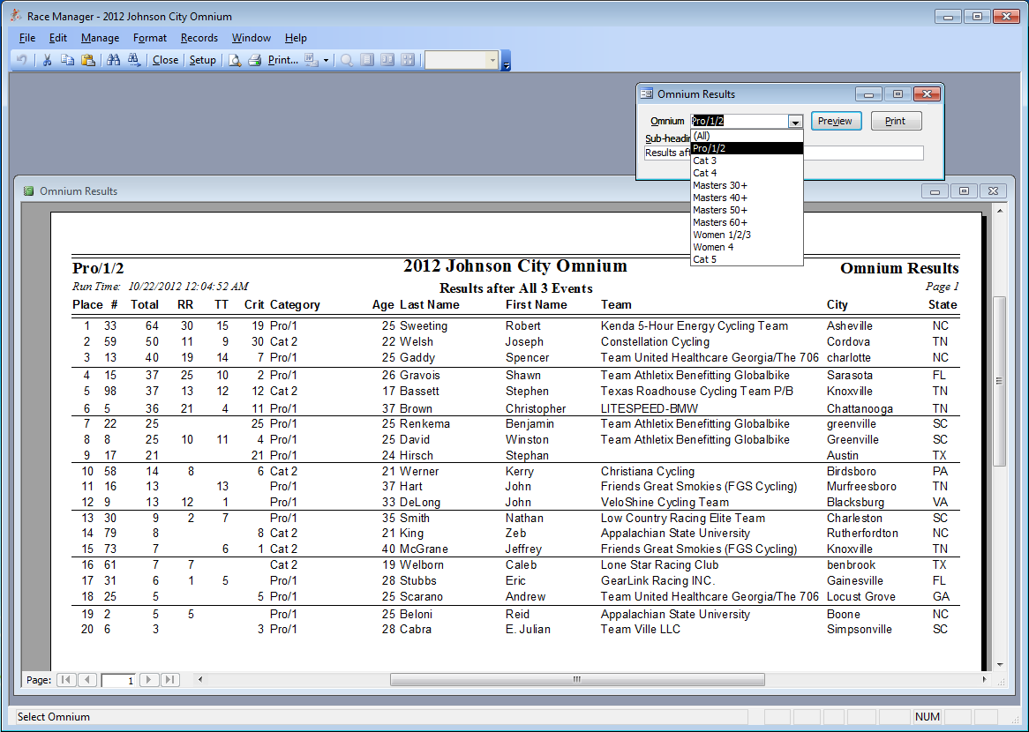Click the Select Omnium status bar text
This screenshot has width=1029, height=732.
pyautogui.click(x=54, y=717)
